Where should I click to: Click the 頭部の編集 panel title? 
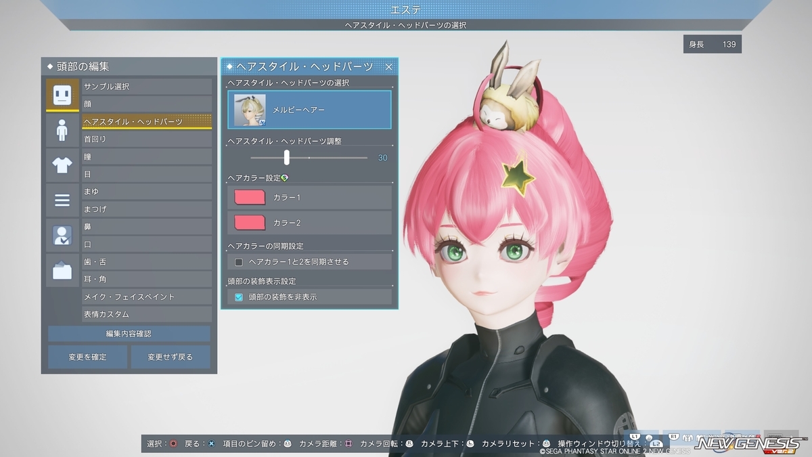(x=83, y=66)
